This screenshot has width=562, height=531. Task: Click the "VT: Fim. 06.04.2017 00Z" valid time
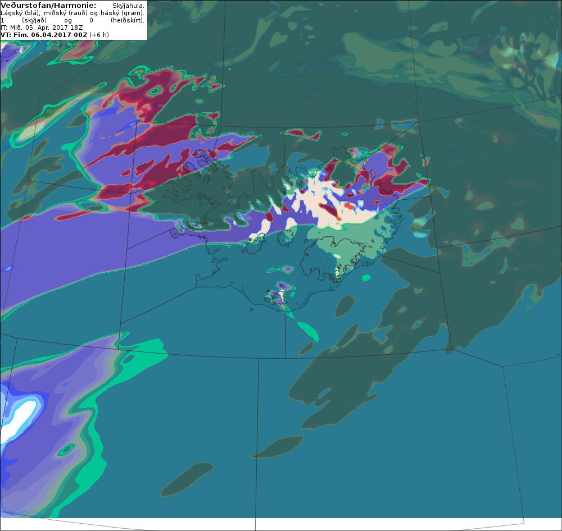[44, 35]
